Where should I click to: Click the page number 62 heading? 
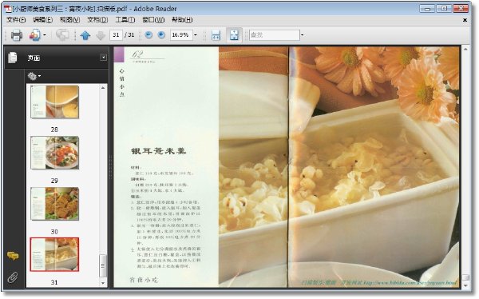[x=137, y=54]
